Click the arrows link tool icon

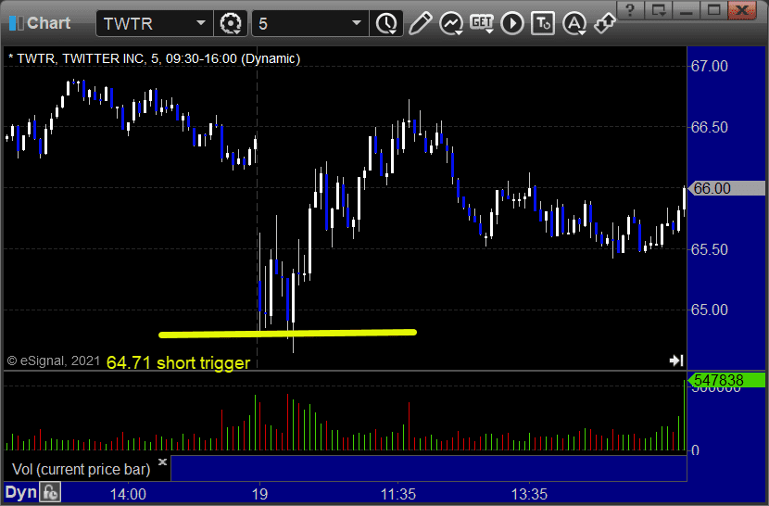point(604,23)
